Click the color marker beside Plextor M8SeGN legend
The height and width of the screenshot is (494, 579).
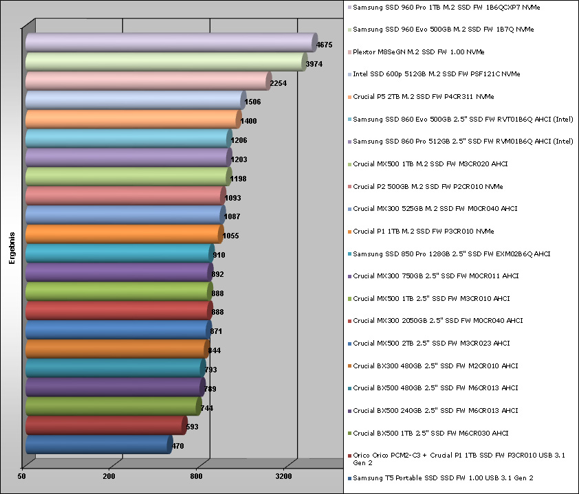tap(349, 52)
